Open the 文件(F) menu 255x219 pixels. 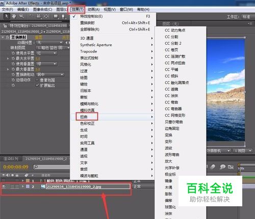click(x=7, y=10)
